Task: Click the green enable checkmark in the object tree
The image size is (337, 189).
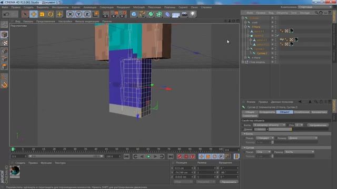Action: pos(277,36)
